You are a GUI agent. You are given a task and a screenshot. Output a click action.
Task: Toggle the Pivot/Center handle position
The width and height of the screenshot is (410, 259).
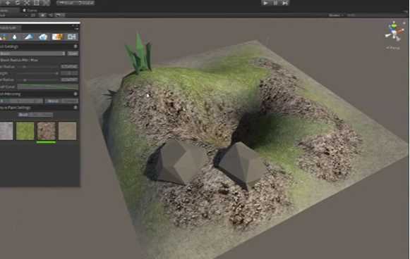click(66, 3)
